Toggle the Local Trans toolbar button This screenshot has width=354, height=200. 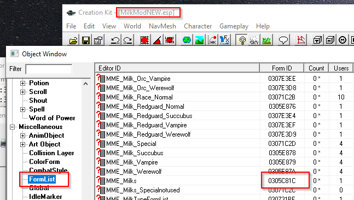coord(170,40)
